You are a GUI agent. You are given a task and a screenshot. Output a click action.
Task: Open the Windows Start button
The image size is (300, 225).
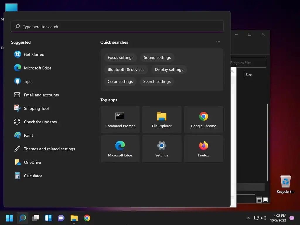9,218
